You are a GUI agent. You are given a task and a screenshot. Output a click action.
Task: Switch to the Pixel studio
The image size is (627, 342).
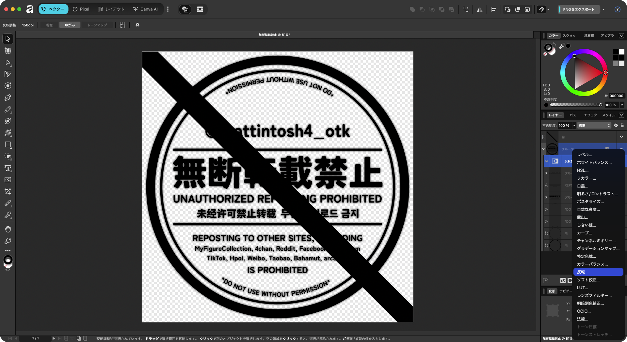coord(81,9)
